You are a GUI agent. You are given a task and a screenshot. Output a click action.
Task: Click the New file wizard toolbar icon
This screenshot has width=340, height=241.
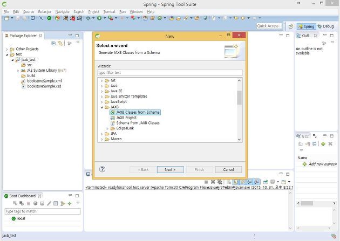[6, 18]
